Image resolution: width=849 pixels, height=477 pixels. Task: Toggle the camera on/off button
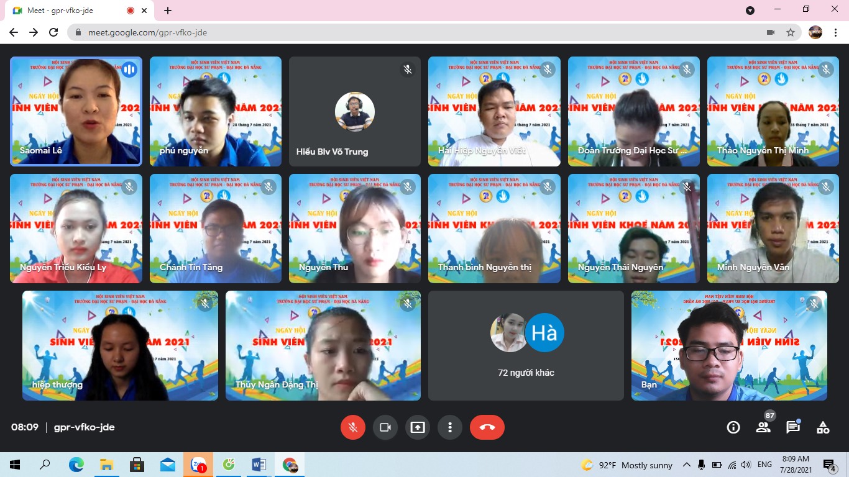385,427
